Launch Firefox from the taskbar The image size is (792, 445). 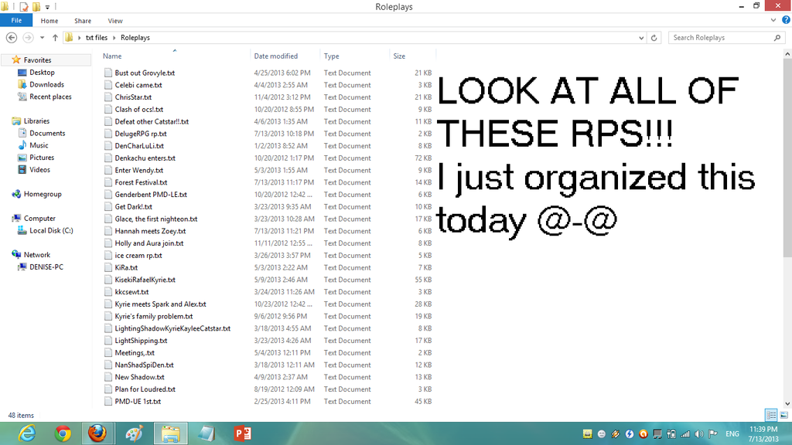[x=97, y=433]
